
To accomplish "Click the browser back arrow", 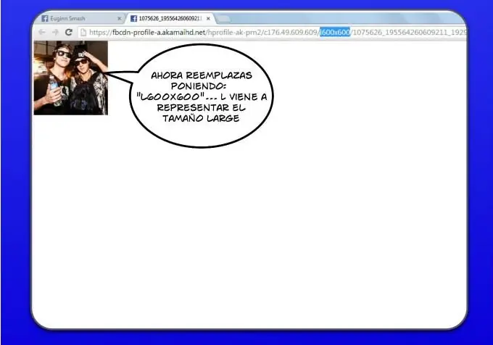I will (x=42, y=32).
